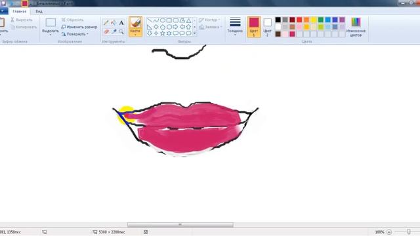
Task: Expand the shapes gallery with bottom arrow
Action: [x=195, y=33]
